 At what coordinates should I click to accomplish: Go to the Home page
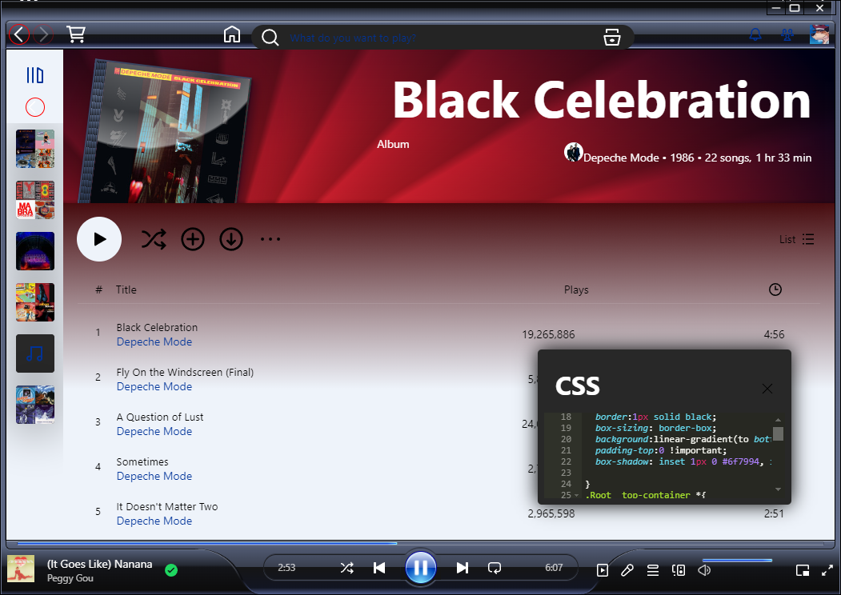tap(232, 35)
